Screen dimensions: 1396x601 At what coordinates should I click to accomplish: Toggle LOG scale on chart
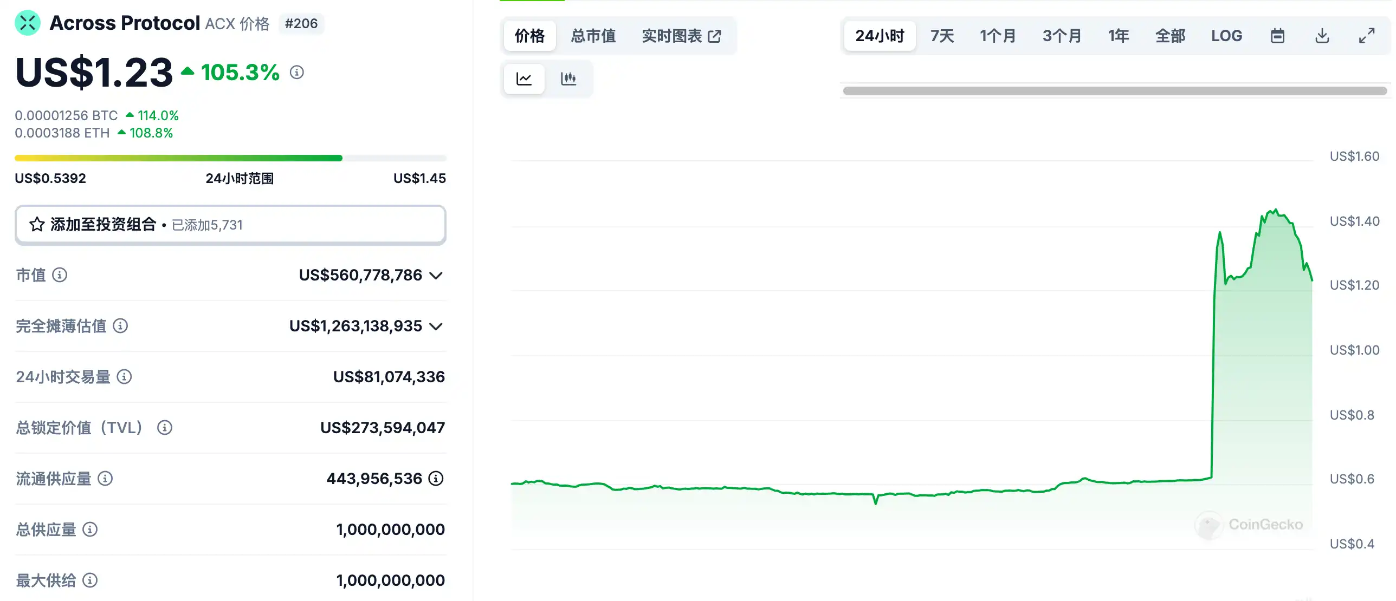(1226, 36)
